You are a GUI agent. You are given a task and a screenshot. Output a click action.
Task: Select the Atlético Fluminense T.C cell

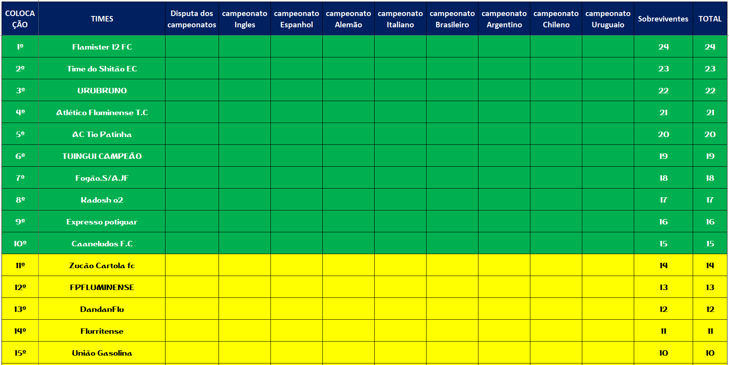click(102, 112)
